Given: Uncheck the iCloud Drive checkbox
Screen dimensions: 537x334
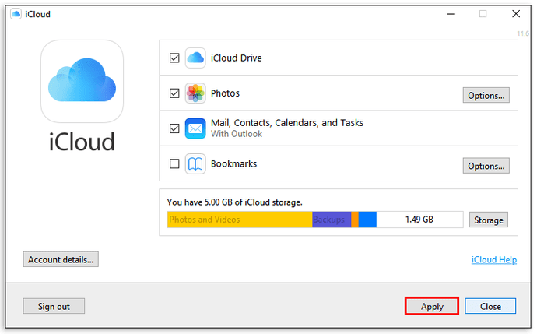Looking at the screenshot, I should tap(174, 58).
